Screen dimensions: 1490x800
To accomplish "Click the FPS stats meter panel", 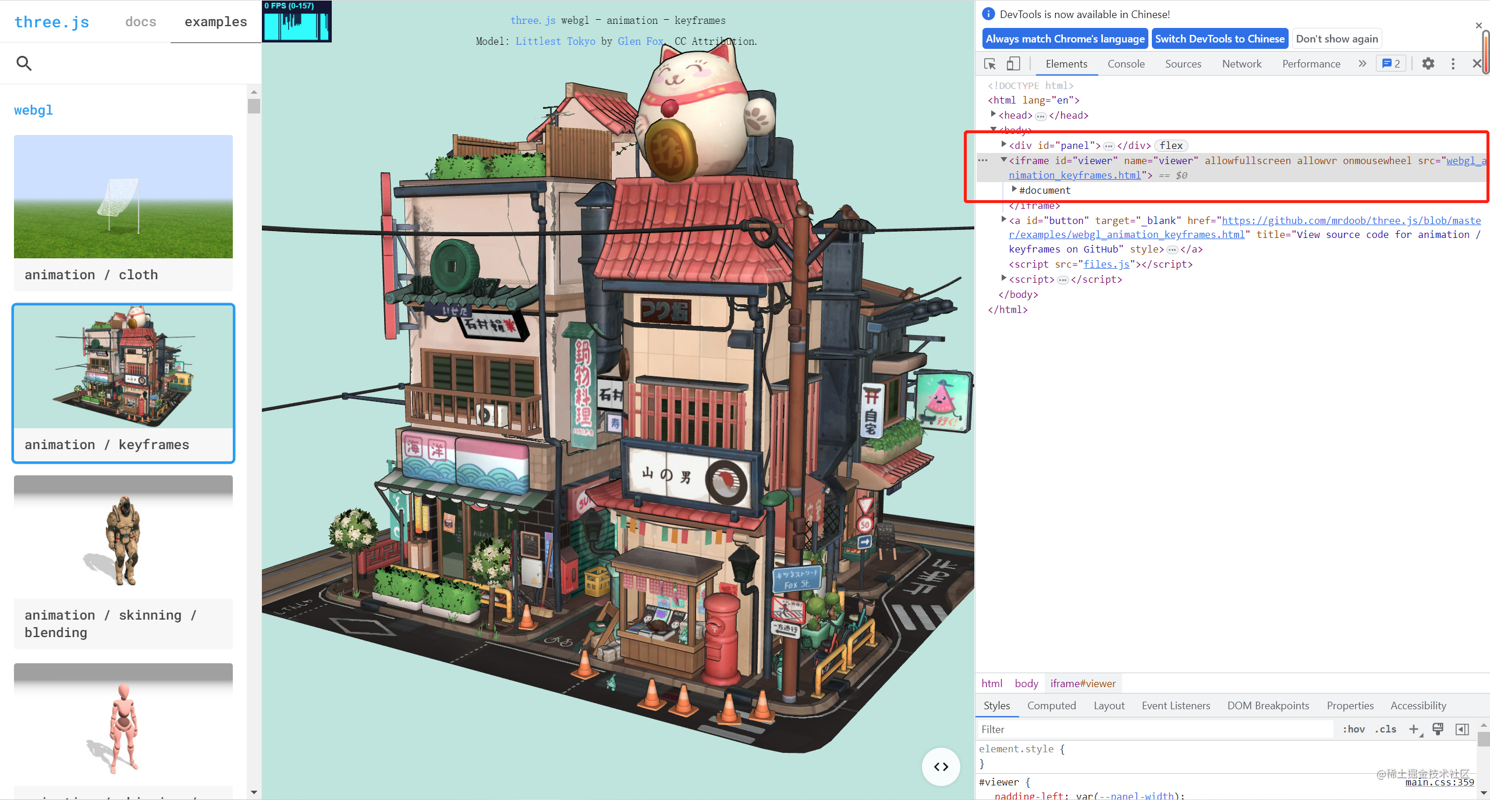I will [x=296, y=21].
